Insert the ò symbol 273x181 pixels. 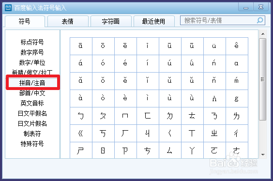click(x=103, y=98)
